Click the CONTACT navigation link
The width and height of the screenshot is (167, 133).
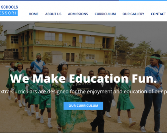(159, 14)
